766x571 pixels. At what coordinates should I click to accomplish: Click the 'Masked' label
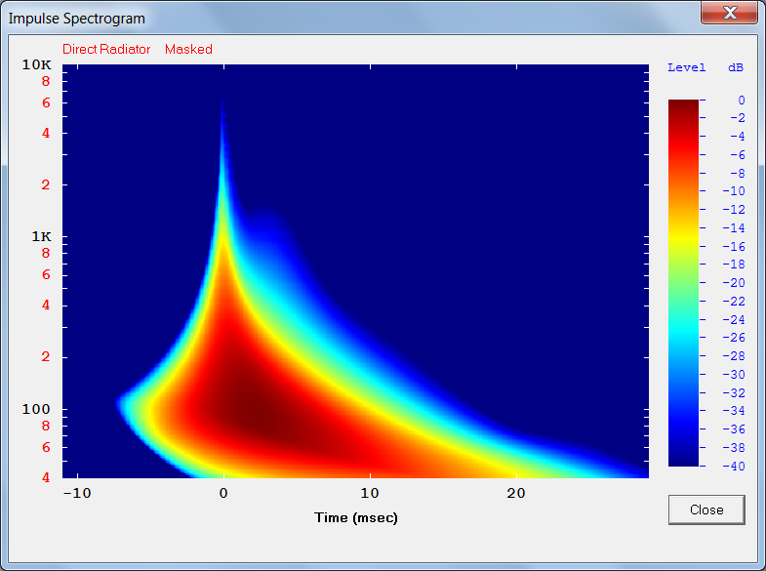coord(188,50)
